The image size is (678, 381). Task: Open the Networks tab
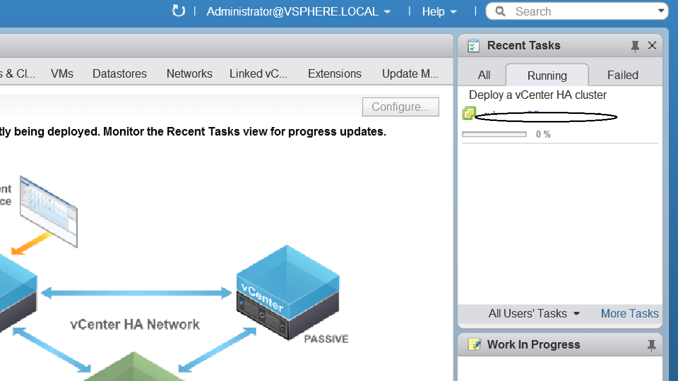189,74
